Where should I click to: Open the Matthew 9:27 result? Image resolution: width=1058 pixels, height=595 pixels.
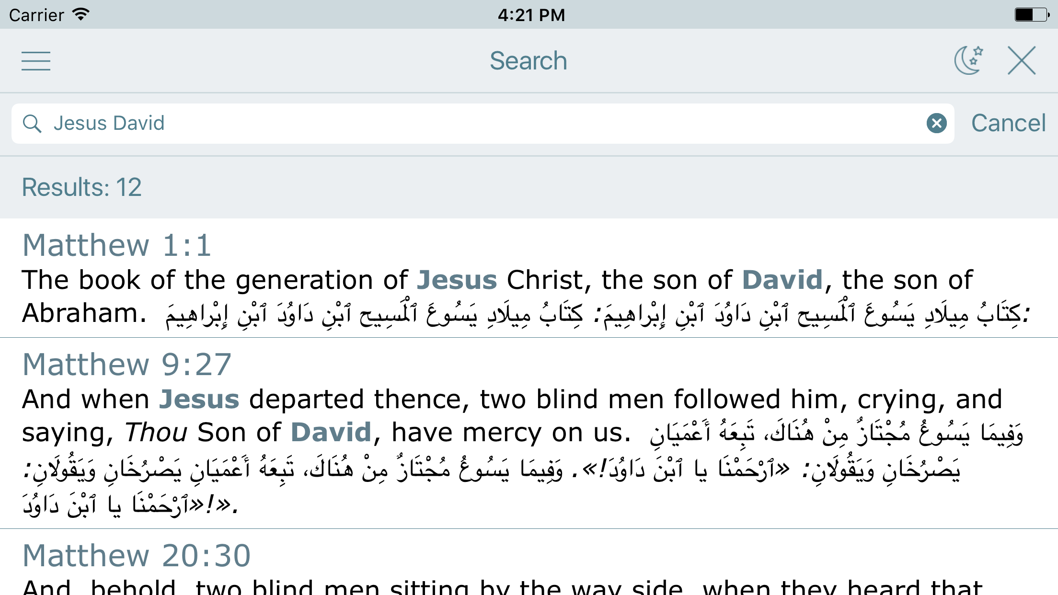tap(127, 365)
